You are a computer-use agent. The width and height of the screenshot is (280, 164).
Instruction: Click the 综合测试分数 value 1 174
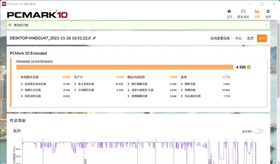coord(226,96)
